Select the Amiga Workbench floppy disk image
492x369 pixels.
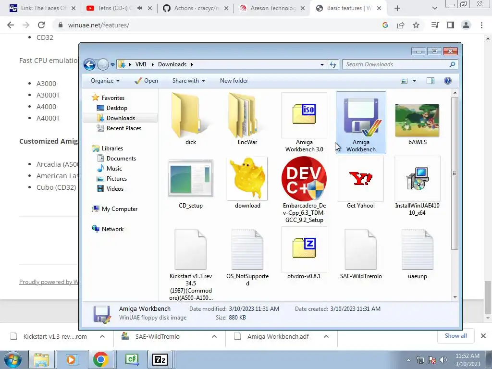[x=361, y=123]
